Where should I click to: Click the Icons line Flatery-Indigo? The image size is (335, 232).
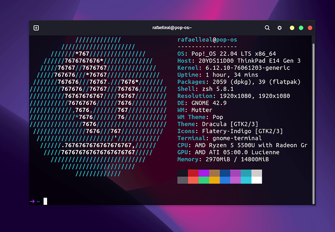click(x=230, y=131)
